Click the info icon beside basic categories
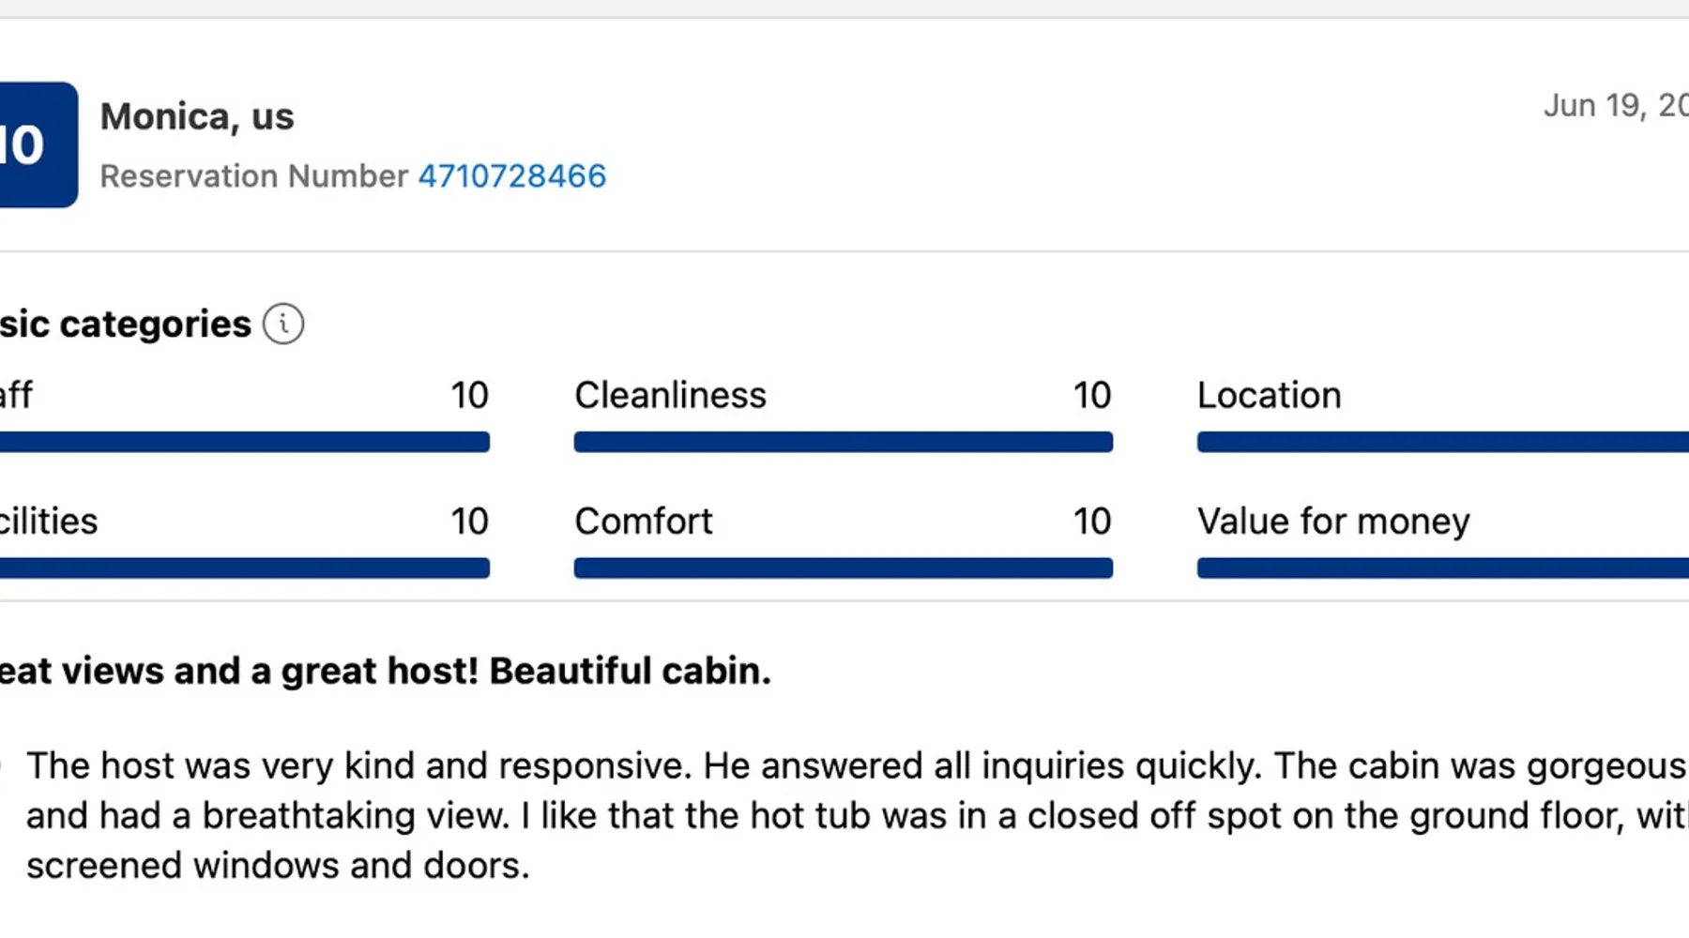The height and width of the screenshot is (938, 1689). 283,325
